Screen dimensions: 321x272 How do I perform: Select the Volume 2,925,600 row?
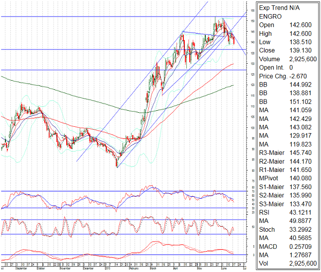[287, 58]
